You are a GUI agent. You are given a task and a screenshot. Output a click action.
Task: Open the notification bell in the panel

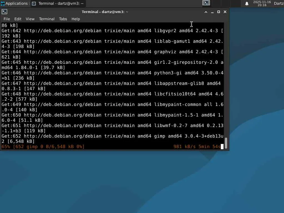coord(247,4)
